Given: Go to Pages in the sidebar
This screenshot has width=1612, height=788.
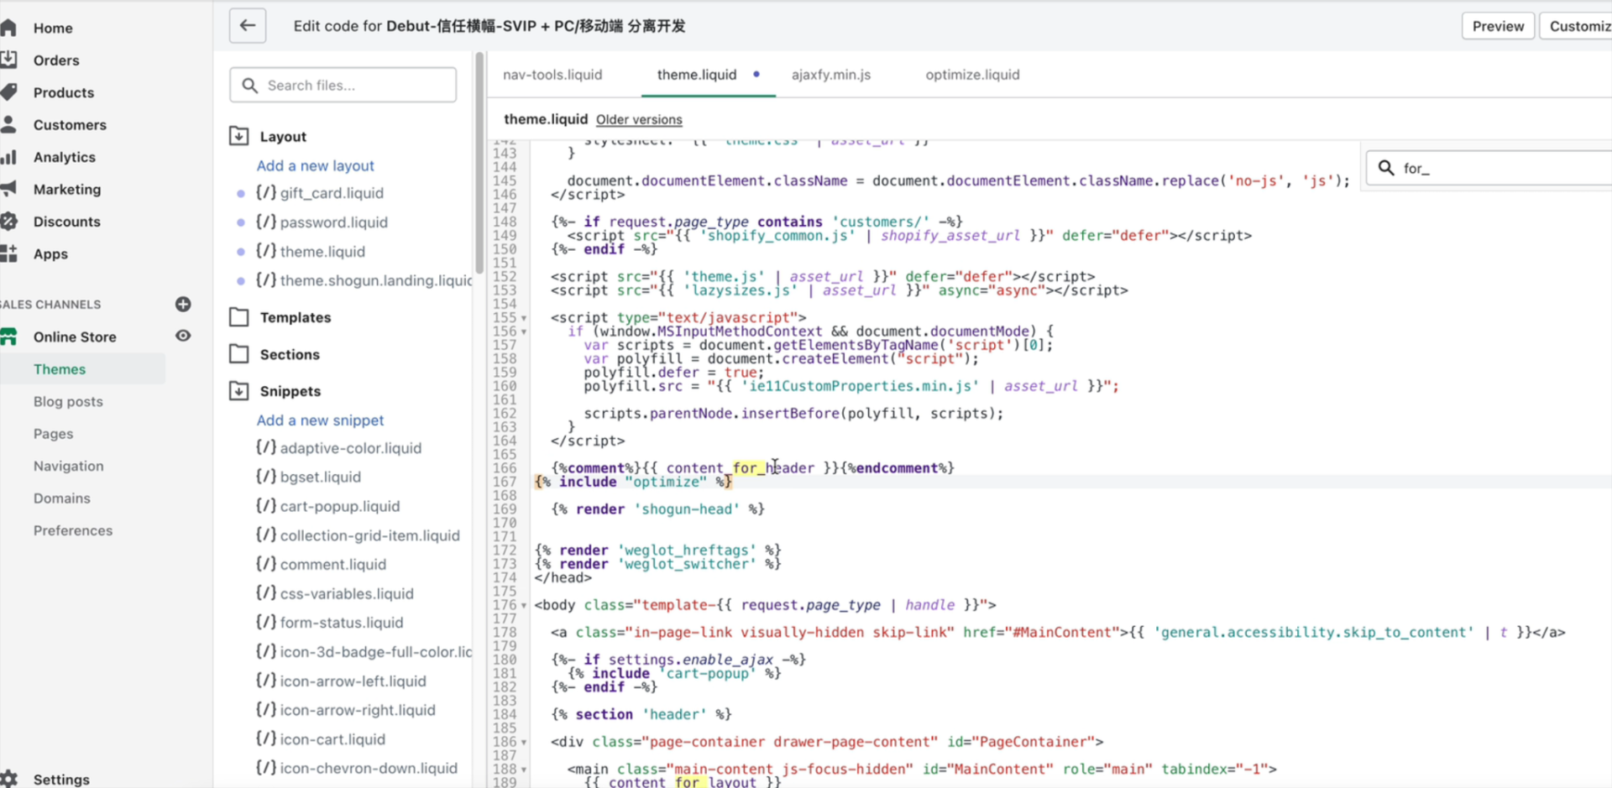Looking at the screenshot, I should pos(53,434).
